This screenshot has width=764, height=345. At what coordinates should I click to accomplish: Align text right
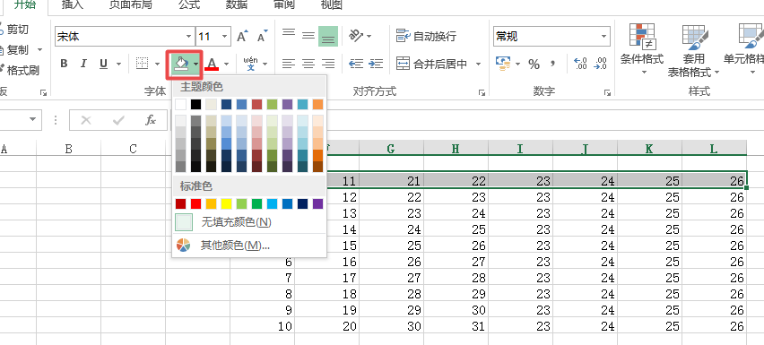coord(328,64)
